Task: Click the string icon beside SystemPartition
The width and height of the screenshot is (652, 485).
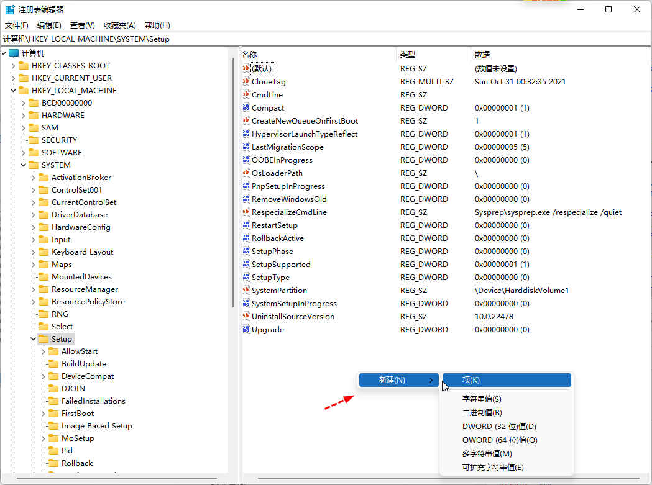Action: point(246,291)
